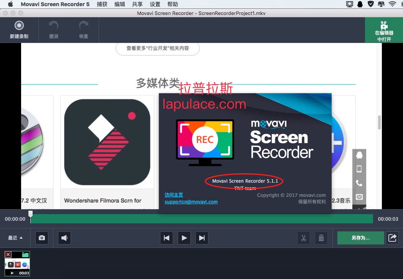
Task: Click the share export arrow icon
Action: point(392,238)
